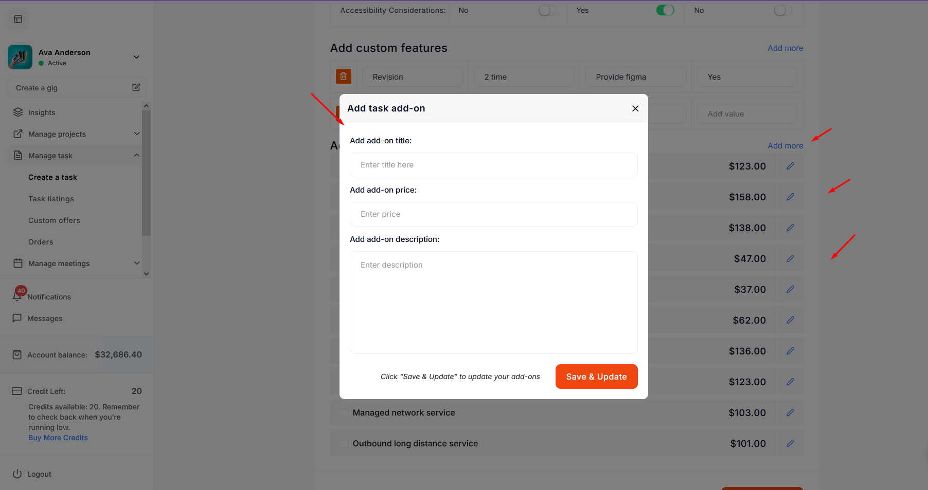Click the Notifications bell icon
The height and width of the screenshot is (490, 928).
[x=17, y=297]
